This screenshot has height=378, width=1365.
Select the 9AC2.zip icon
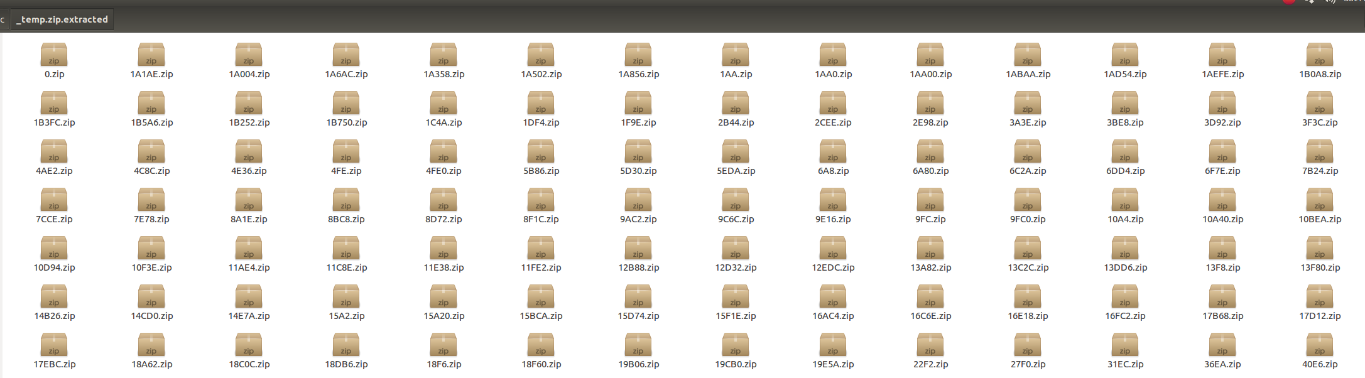pyautogui.click(x=638, y=200)
